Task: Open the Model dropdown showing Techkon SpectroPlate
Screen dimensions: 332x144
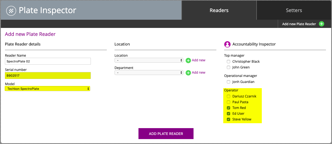Action: pyautogui.click(x=48, y=89)
